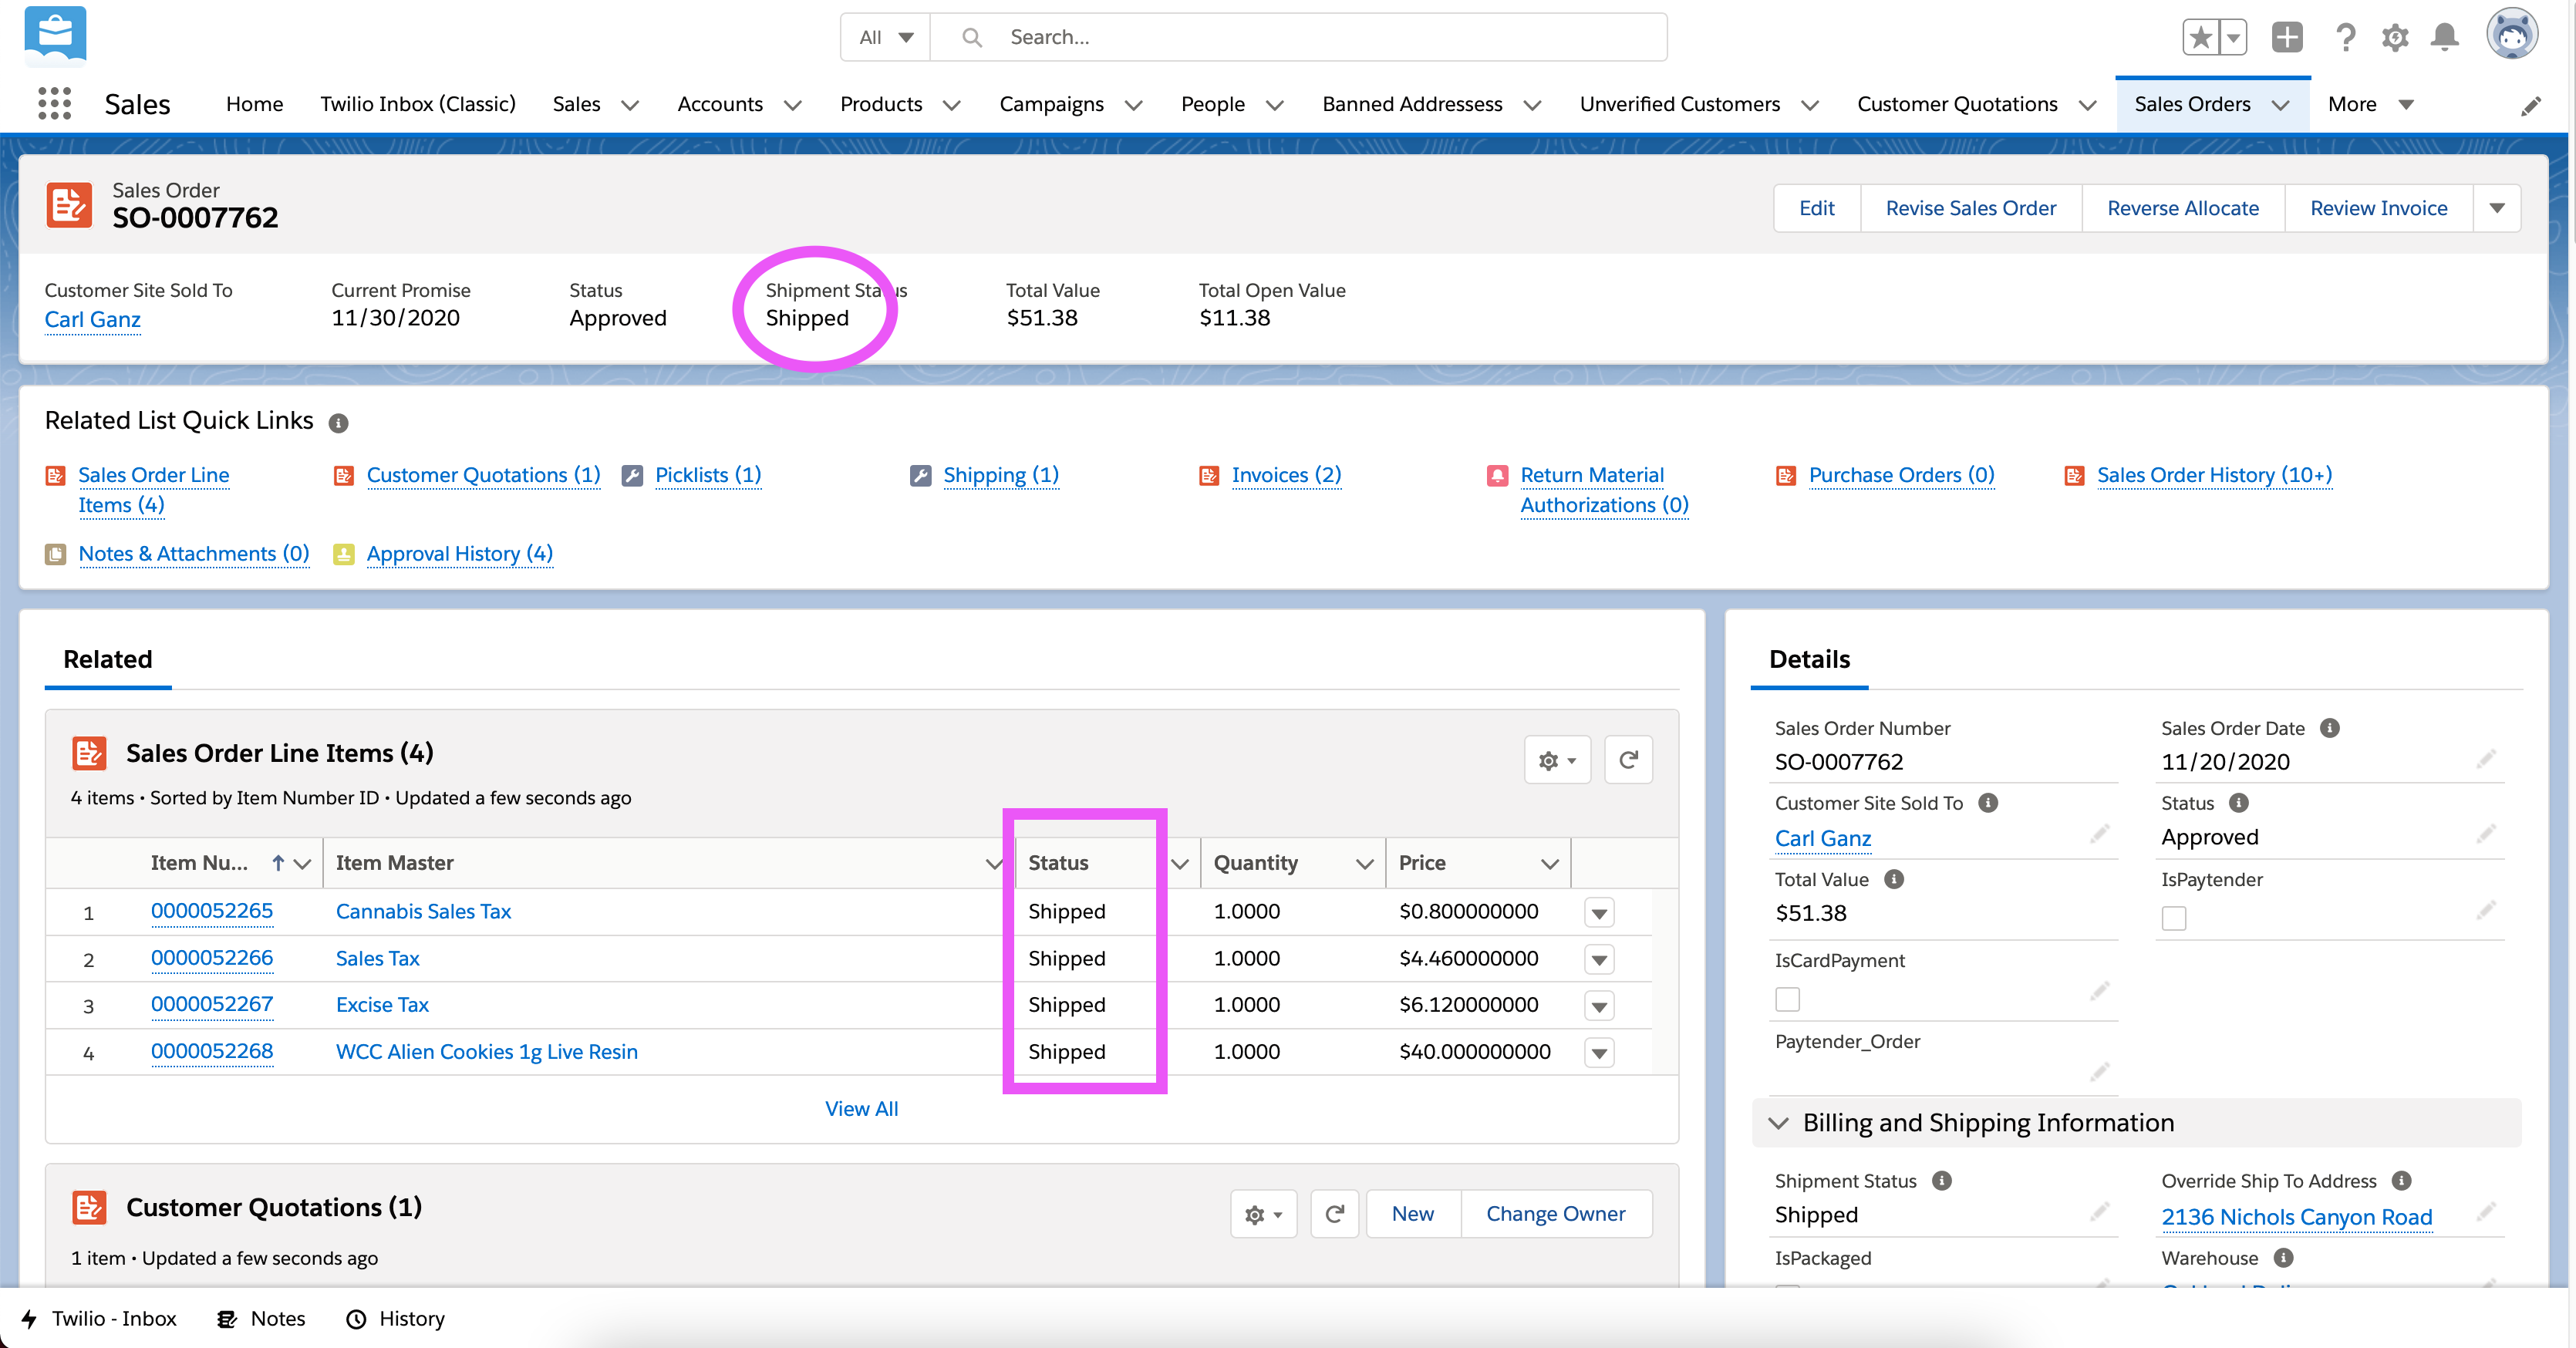This screenshot has height=1348, width=2576.
Task: Open the More navigation dropdown
Action: pos(2371,104)
